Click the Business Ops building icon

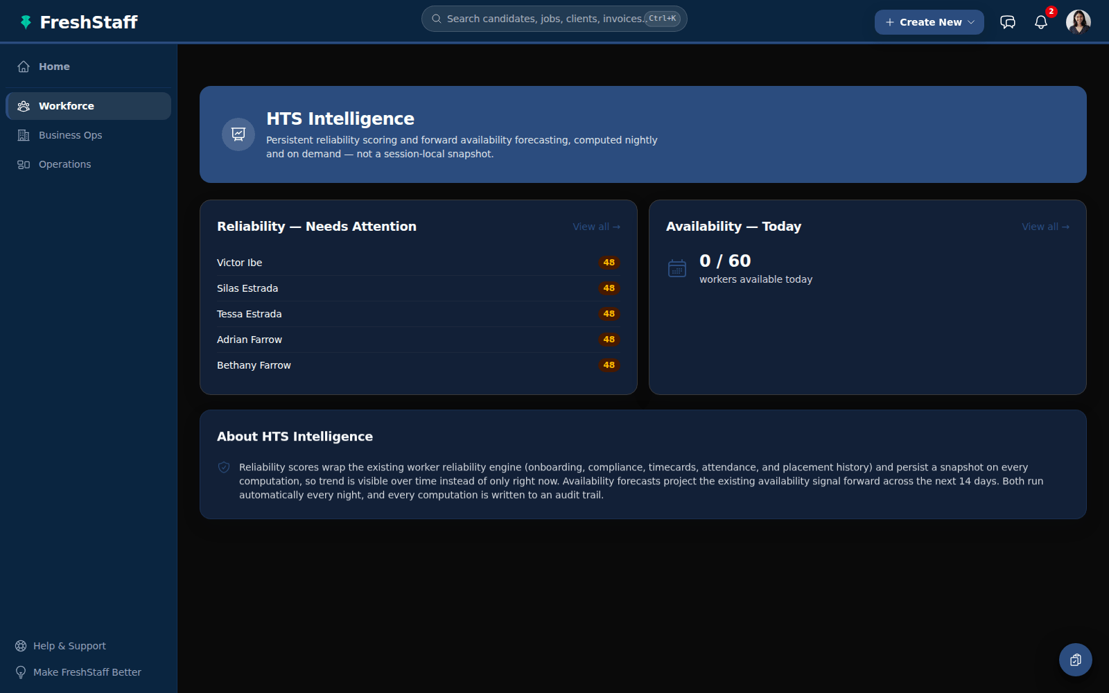click(x=24, y=135)
